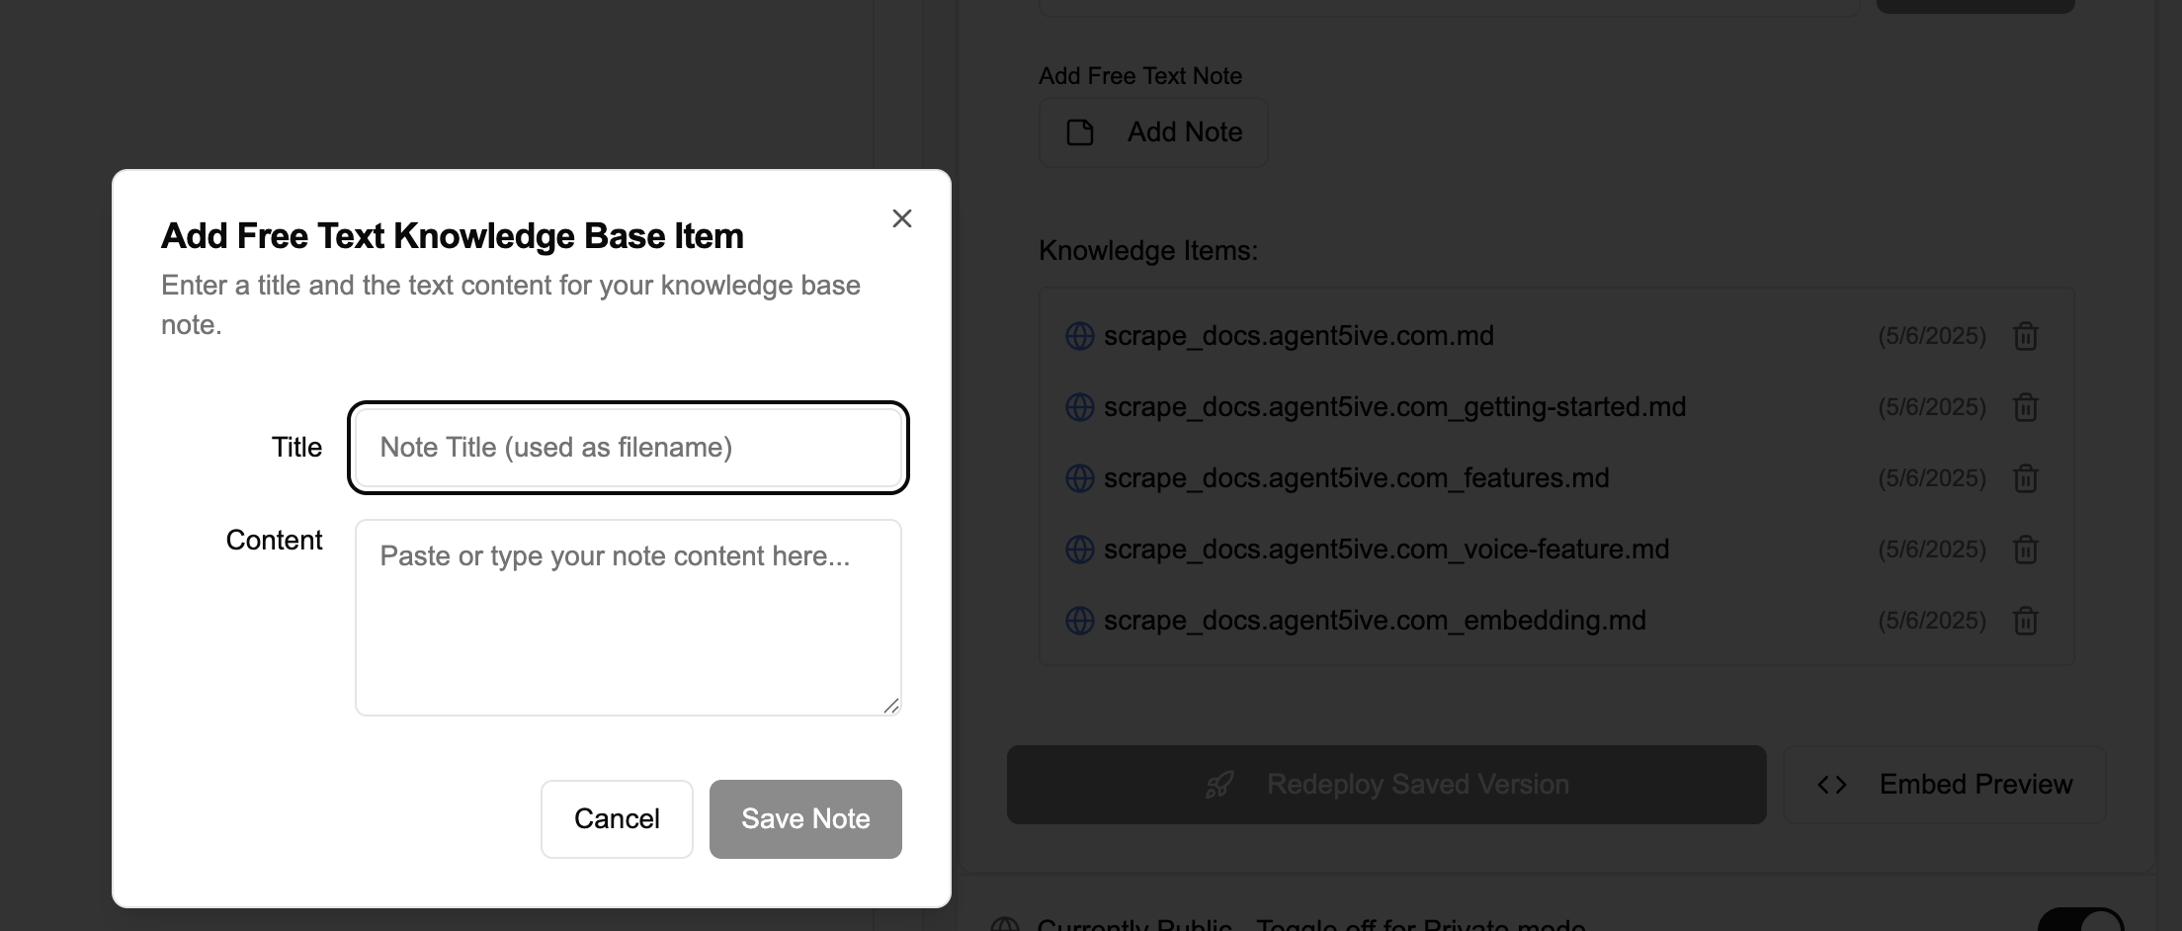This screenshot has height=931, width=2182.
Task: Delete the embedding.md item via trash icon
Action: pos(2025,621)
